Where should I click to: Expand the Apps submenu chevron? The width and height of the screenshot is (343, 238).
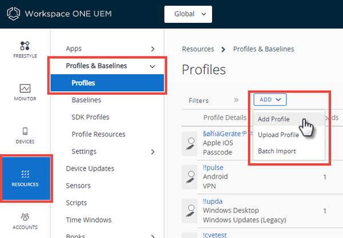(x=153, y=49)
